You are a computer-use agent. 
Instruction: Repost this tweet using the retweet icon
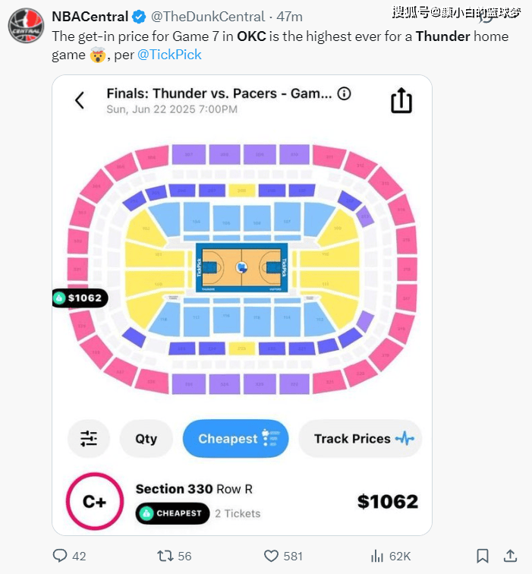[165, 556]
